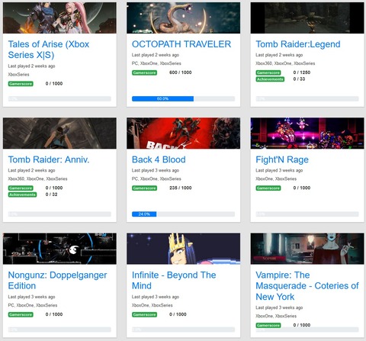Click the OCTOPATH TRAVELER banner image
The width and height of the screenshot is (366, 341).
click(183, 18)
